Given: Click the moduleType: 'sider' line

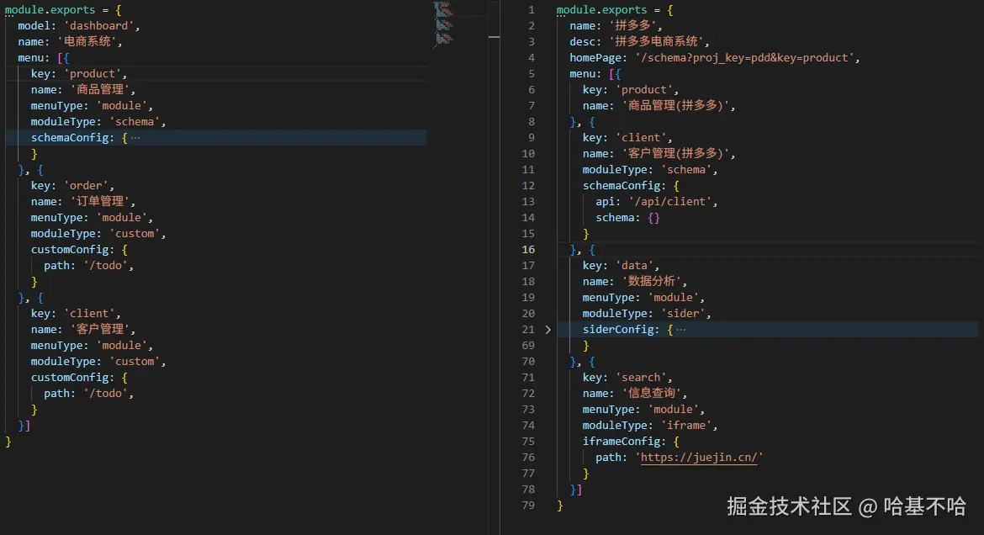Looking at the screenshot, I should [x=647, y=313].
